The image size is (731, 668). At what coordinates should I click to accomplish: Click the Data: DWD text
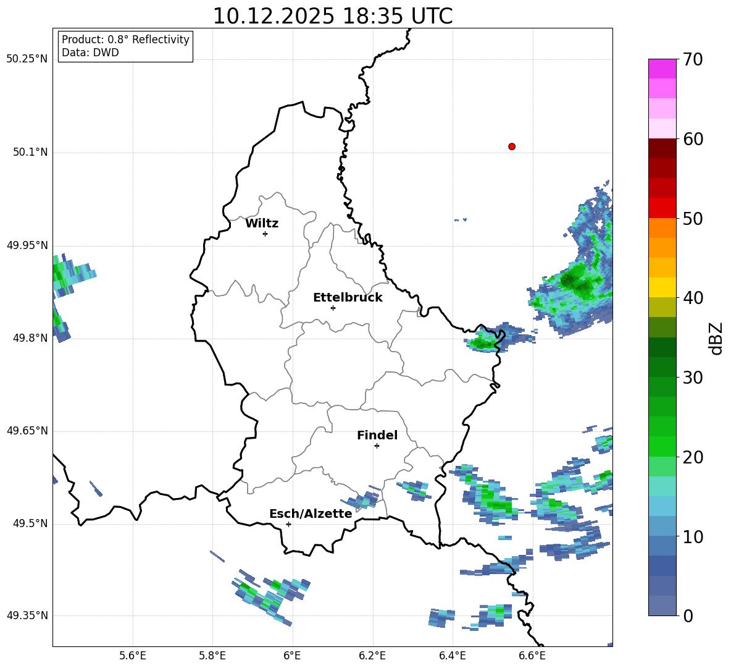90,53
